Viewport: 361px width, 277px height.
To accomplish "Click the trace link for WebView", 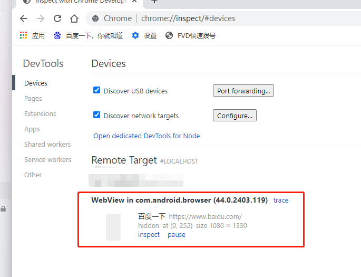I will click(281, 200).
